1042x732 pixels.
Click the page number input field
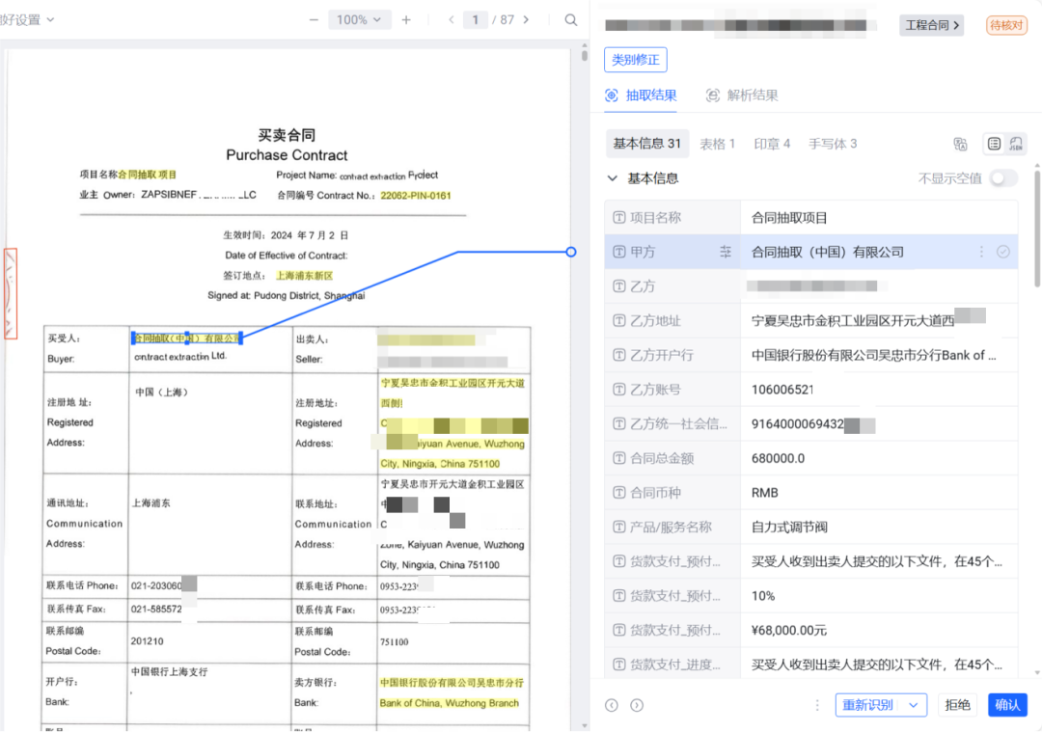(475, 20)
